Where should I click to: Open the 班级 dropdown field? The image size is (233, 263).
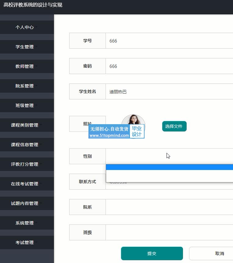click(x=169, y=232)
